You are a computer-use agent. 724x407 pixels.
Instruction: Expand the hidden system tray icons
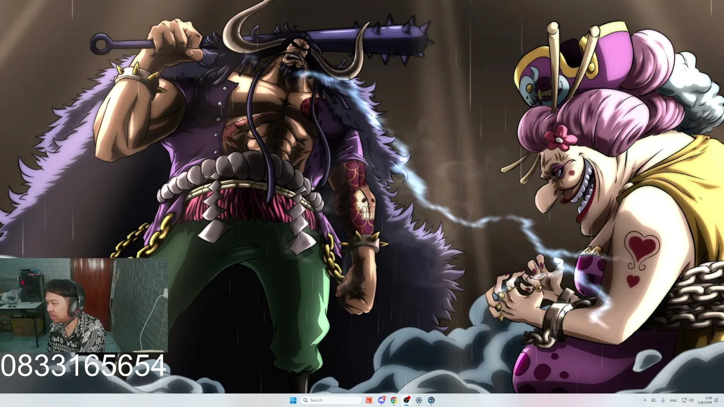coord(645,400)
